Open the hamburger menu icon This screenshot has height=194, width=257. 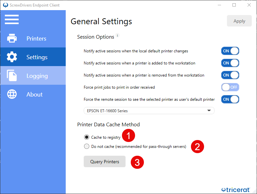(12, 20)
